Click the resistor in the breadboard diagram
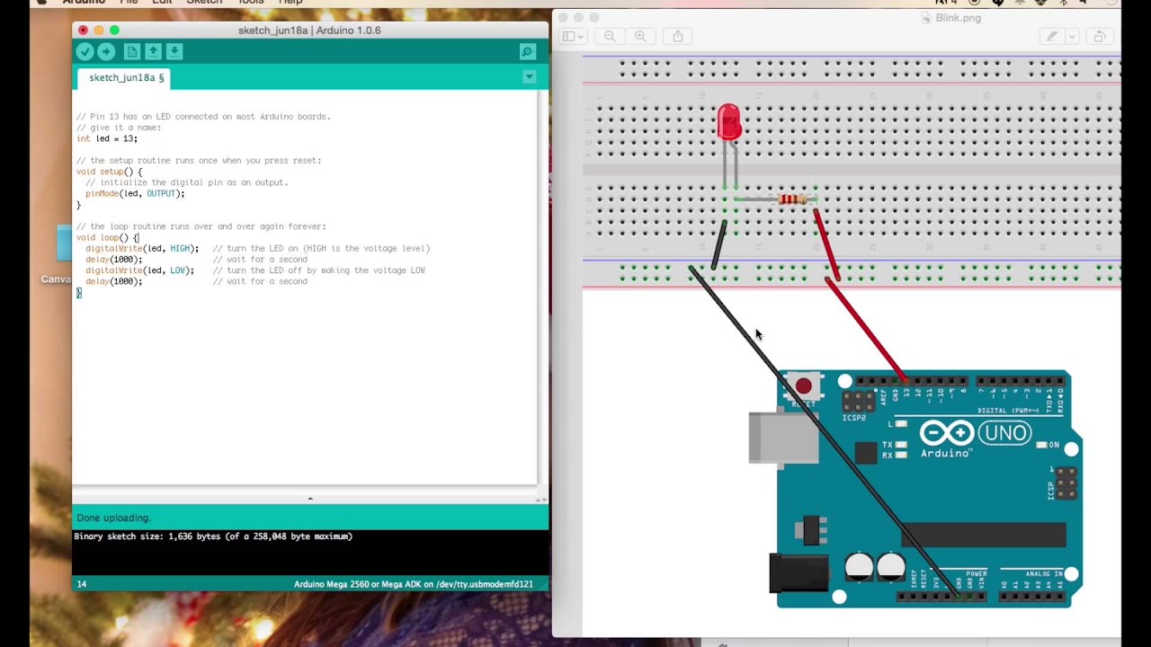This screenshot has height=647, width=1151. click(792, 199)
